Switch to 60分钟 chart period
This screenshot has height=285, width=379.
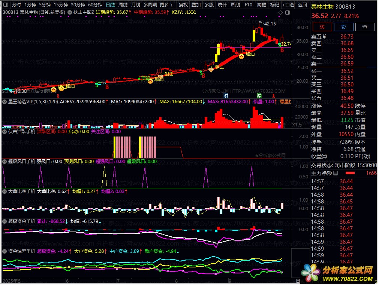click(x=95, y=4)
